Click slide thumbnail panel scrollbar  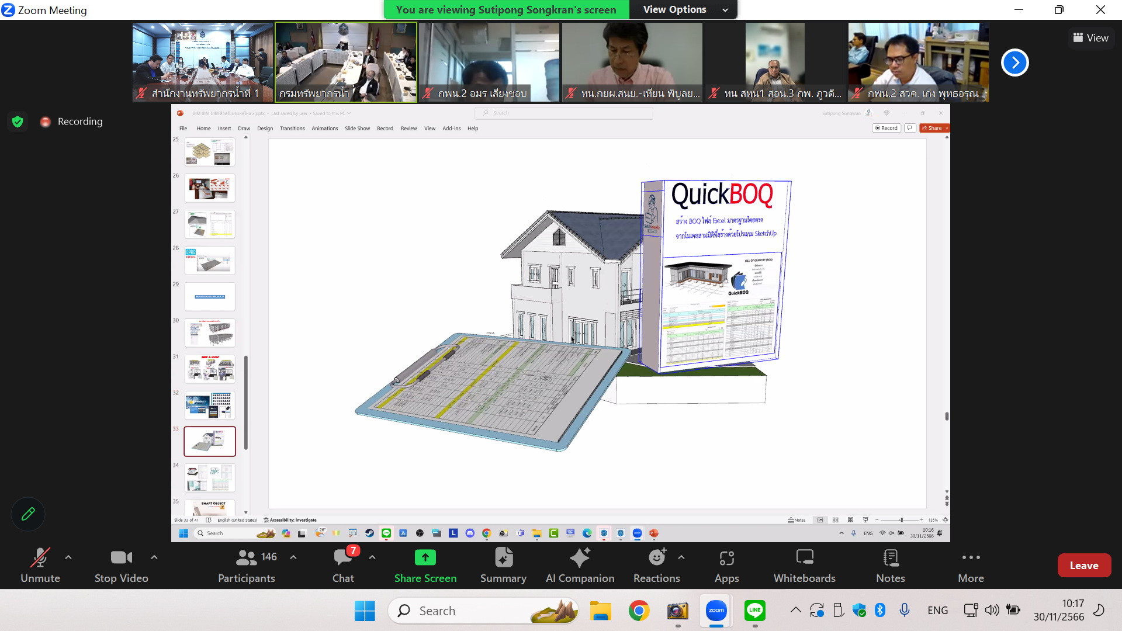coord(246,403)
